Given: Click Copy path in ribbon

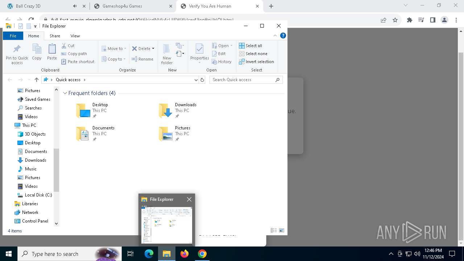Looking at the screenshot, I should [74, 54].
